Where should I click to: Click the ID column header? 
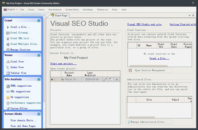pos(141,45)
